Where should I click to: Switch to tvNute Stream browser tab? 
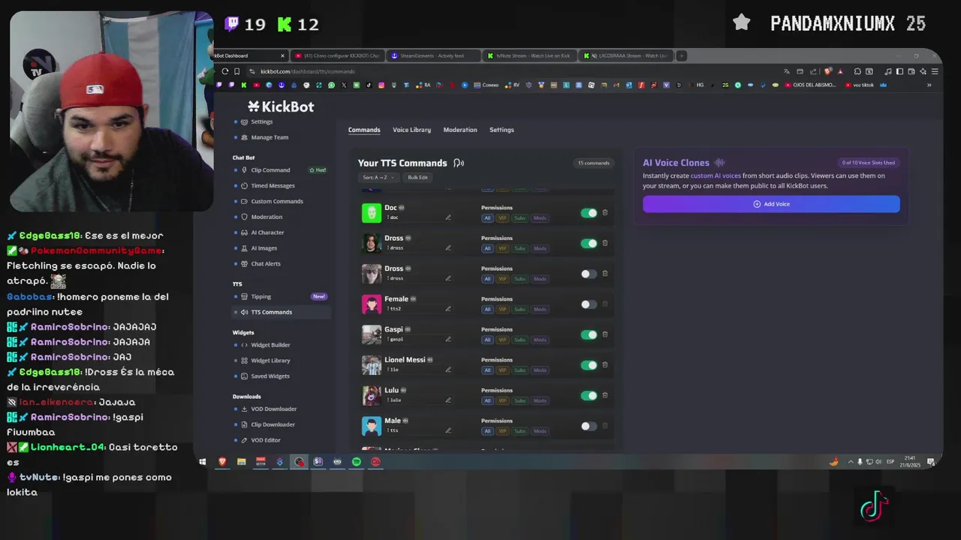click(528, 55)
